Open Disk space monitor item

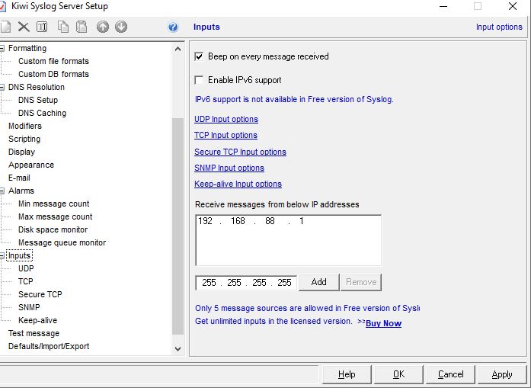[x=53, y=229]
